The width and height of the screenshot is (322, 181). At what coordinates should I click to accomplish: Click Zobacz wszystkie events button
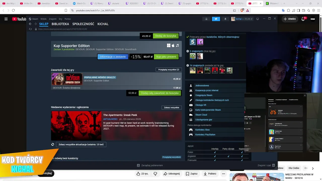172,108
